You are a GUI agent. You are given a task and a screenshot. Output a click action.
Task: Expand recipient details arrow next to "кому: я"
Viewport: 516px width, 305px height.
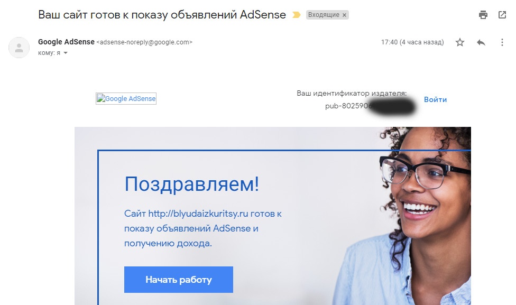[66, 53]
